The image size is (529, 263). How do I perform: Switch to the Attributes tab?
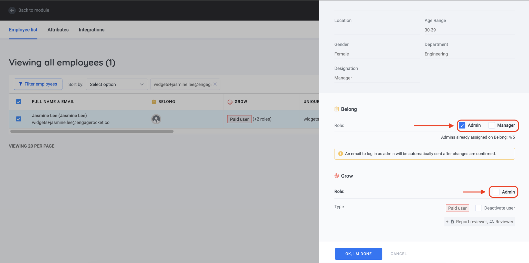point(58,29)
